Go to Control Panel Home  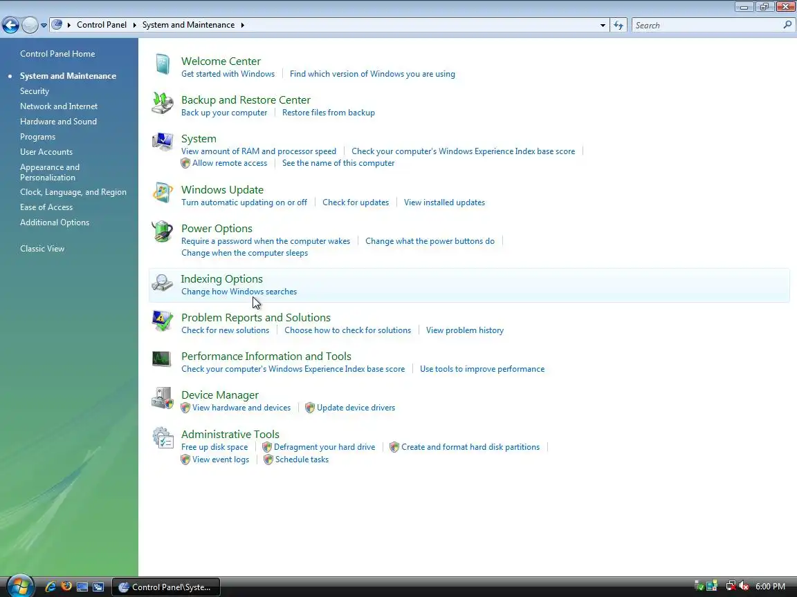57,54
